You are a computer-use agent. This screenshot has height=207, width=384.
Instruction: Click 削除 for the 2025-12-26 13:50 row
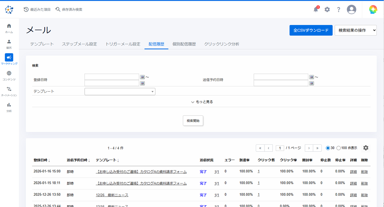364,195
